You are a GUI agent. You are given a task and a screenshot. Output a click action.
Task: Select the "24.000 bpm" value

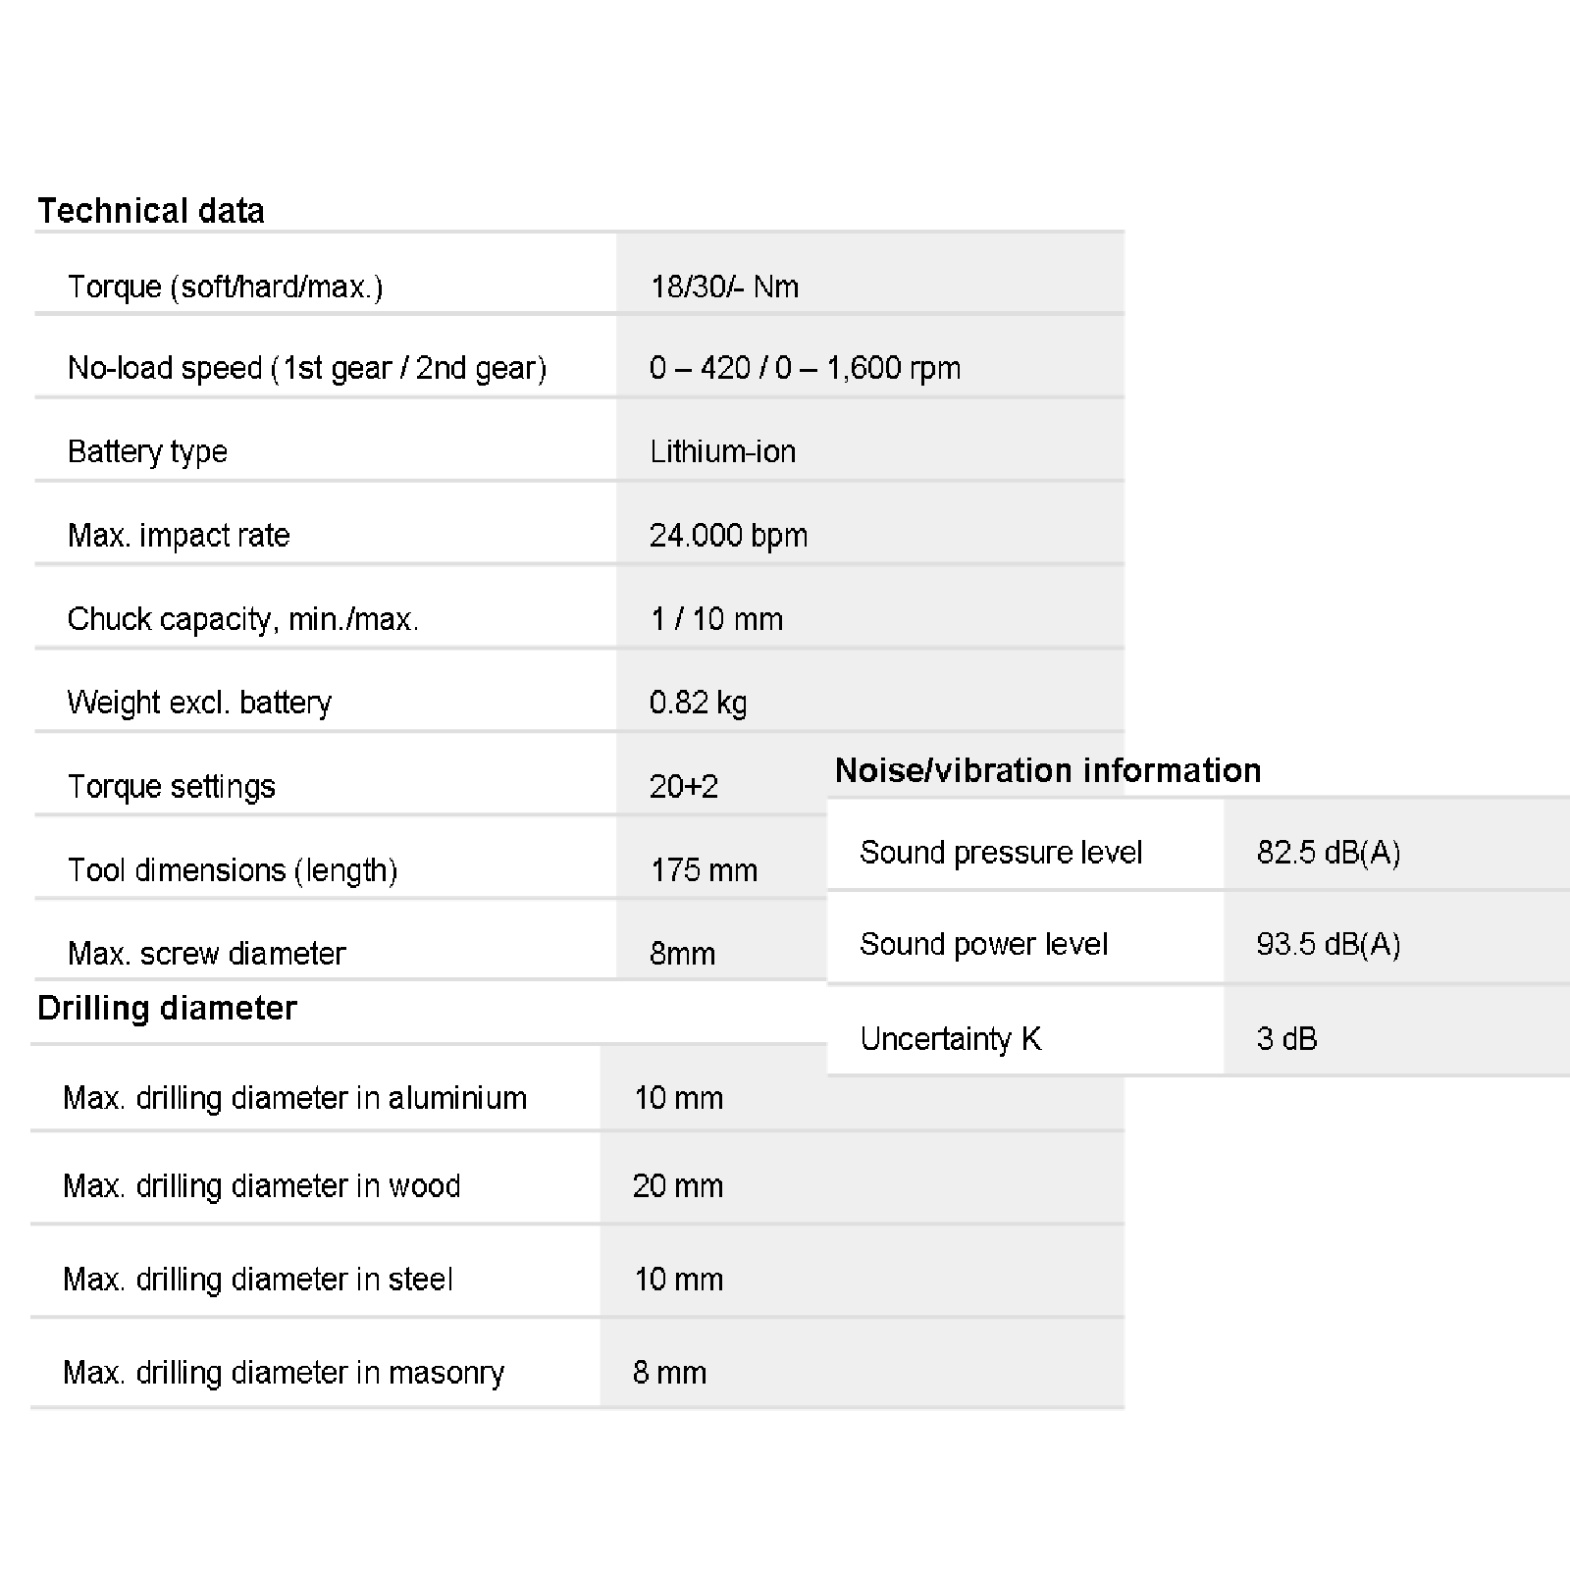pyautogui.click(x=728, y=535)
